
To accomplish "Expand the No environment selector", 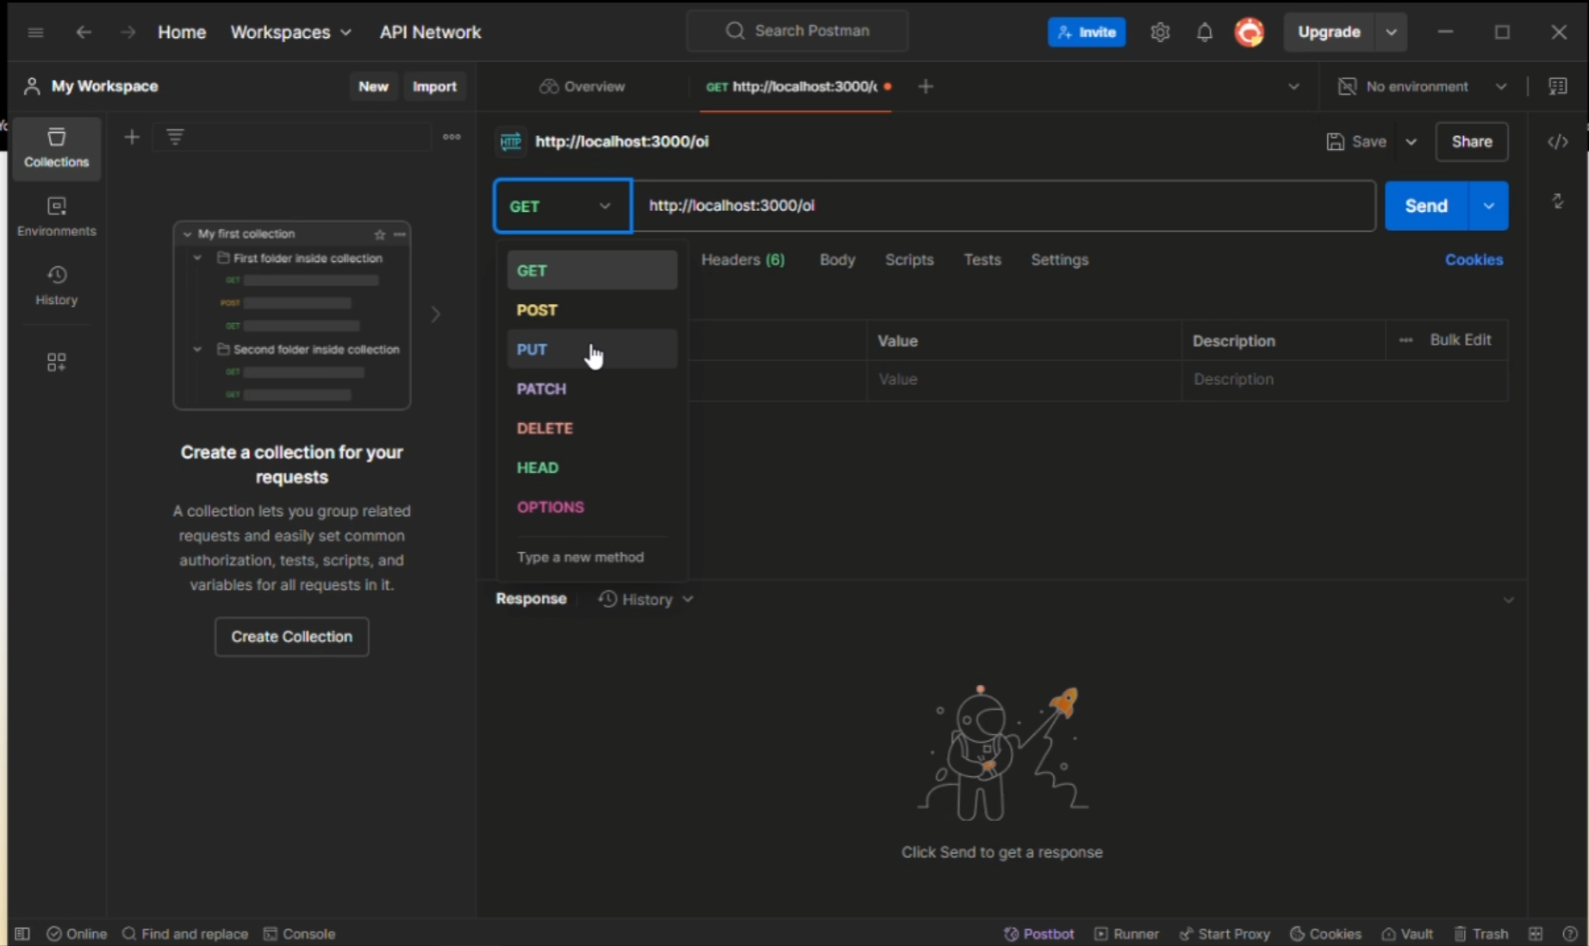I will point(1422,87).
